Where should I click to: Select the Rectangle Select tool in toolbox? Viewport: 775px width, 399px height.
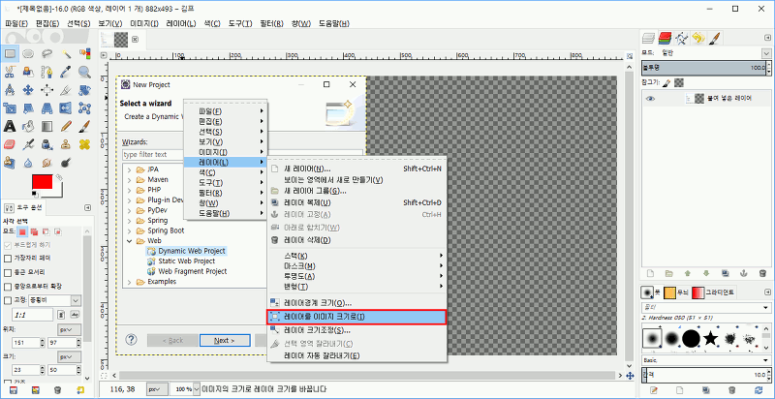(10, 52)
